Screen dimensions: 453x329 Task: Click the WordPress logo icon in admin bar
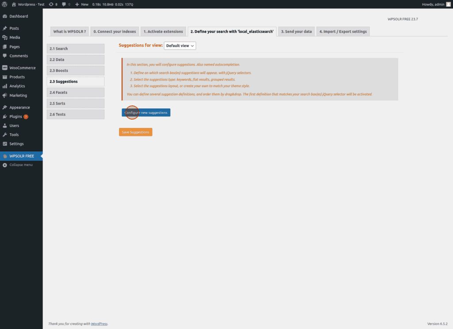click(4, 4)
